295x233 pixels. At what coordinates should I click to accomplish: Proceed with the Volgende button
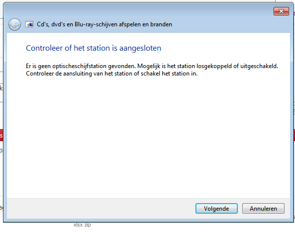tap(216, 208)
